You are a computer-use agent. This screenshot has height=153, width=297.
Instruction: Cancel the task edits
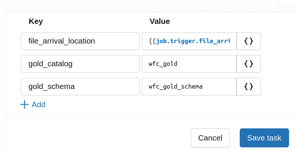210,138
